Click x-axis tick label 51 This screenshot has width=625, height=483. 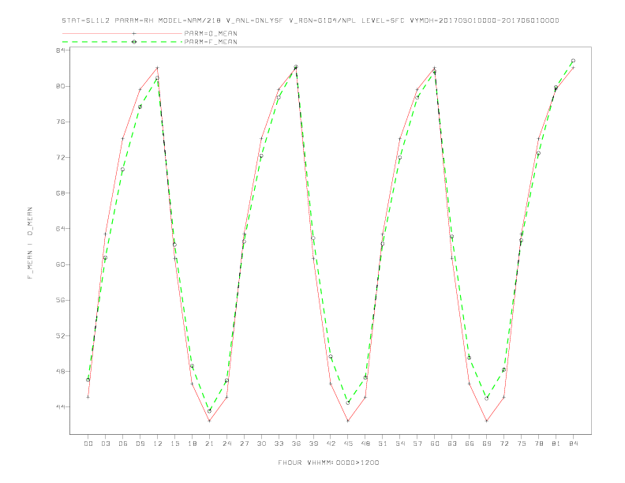[383, 444]
